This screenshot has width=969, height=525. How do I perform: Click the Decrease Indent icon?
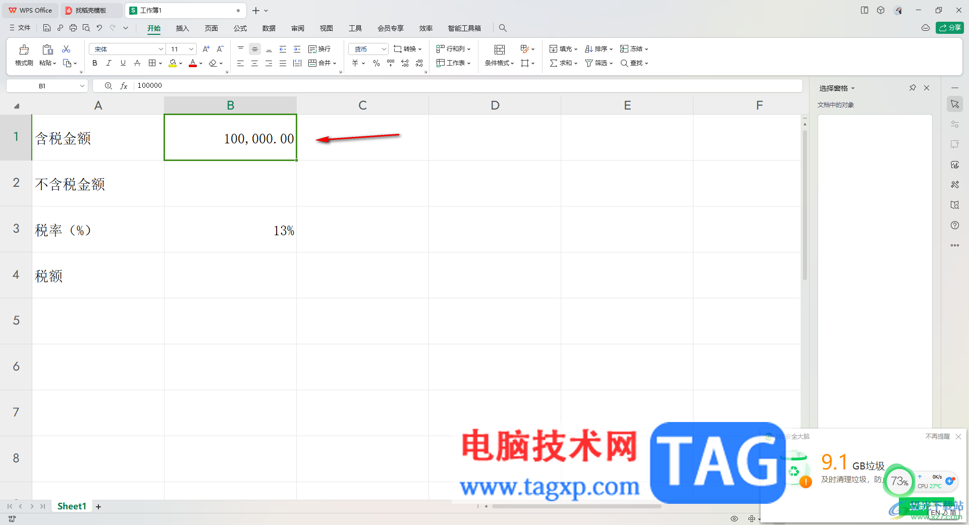[283, 49]
